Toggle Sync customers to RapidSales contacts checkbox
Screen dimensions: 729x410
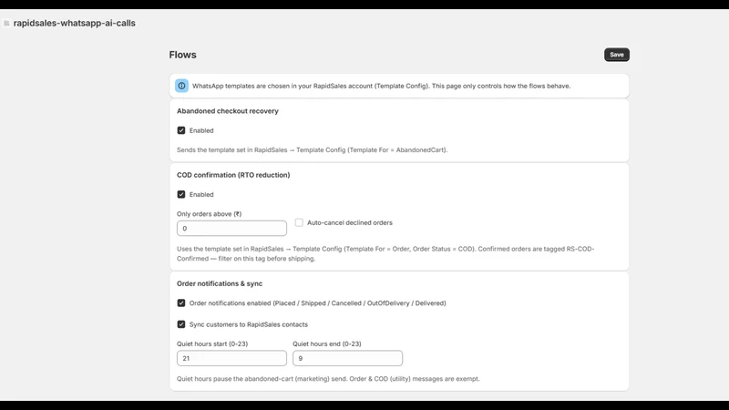click(x=181, y=324)
